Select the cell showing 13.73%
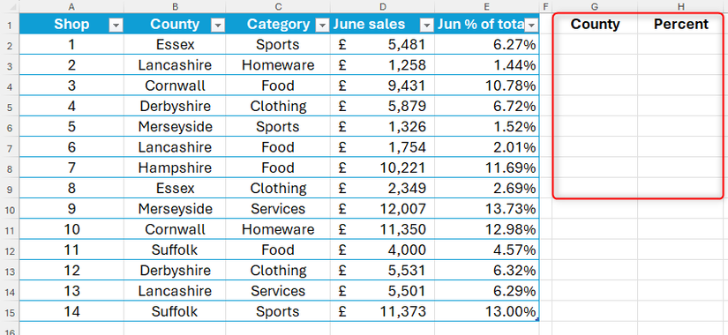Screen dimensions: 728x335 click(486, 209)
